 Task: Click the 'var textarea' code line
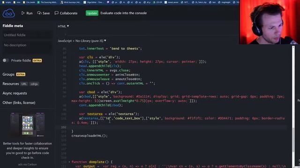tap(109, 114)
